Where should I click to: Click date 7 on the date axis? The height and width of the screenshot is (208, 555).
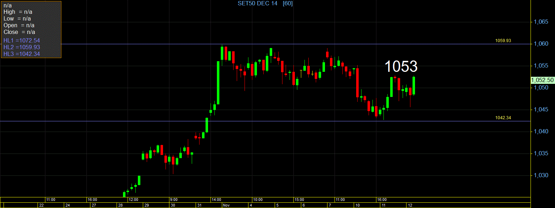329,205
